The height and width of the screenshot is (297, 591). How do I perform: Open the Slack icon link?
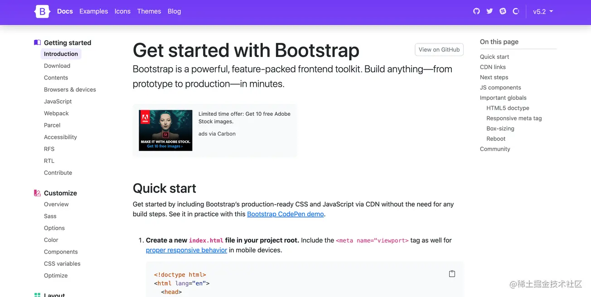[503, 11]
